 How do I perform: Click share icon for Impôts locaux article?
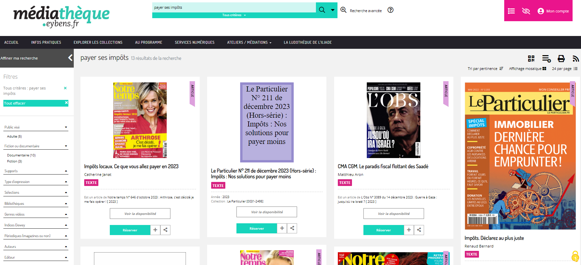click(x=165, y=230)
